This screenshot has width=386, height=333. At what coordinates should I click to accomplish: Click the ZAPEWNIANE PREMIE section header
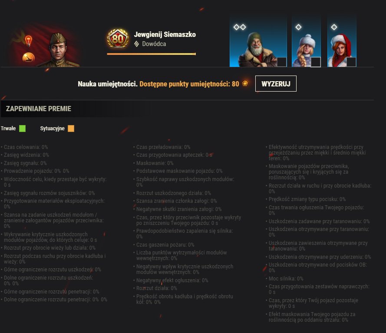point(39,109)
